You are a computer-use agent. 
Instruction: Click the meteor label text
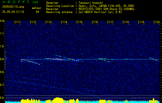(x=37, y=8)
